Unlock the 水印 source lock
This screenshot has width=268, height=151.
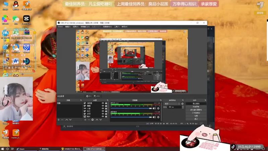pyautogui.click(x=106, y=114)
